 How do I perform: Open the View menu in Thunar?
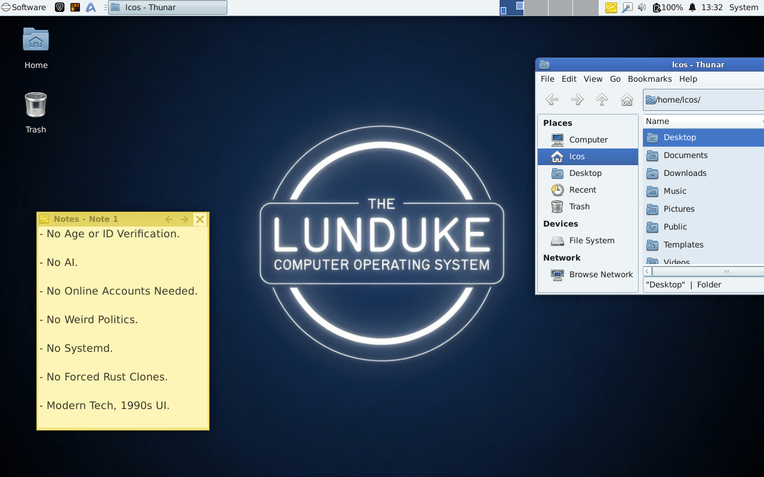tap(593, 79)
